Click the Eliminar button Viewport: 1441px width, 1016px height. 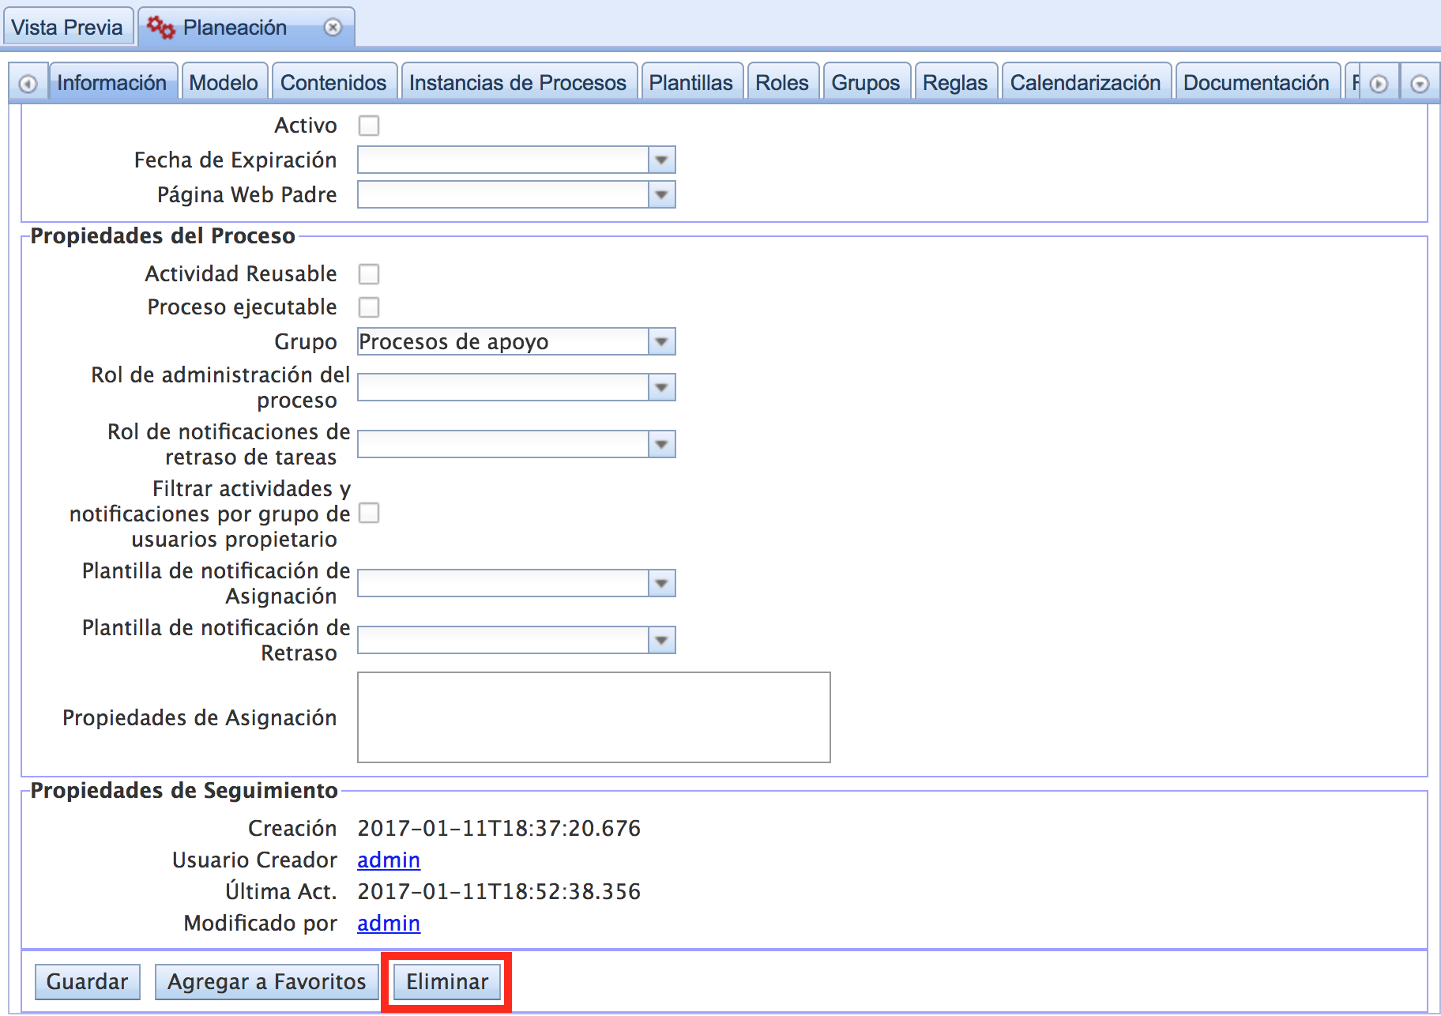[447, 982]
